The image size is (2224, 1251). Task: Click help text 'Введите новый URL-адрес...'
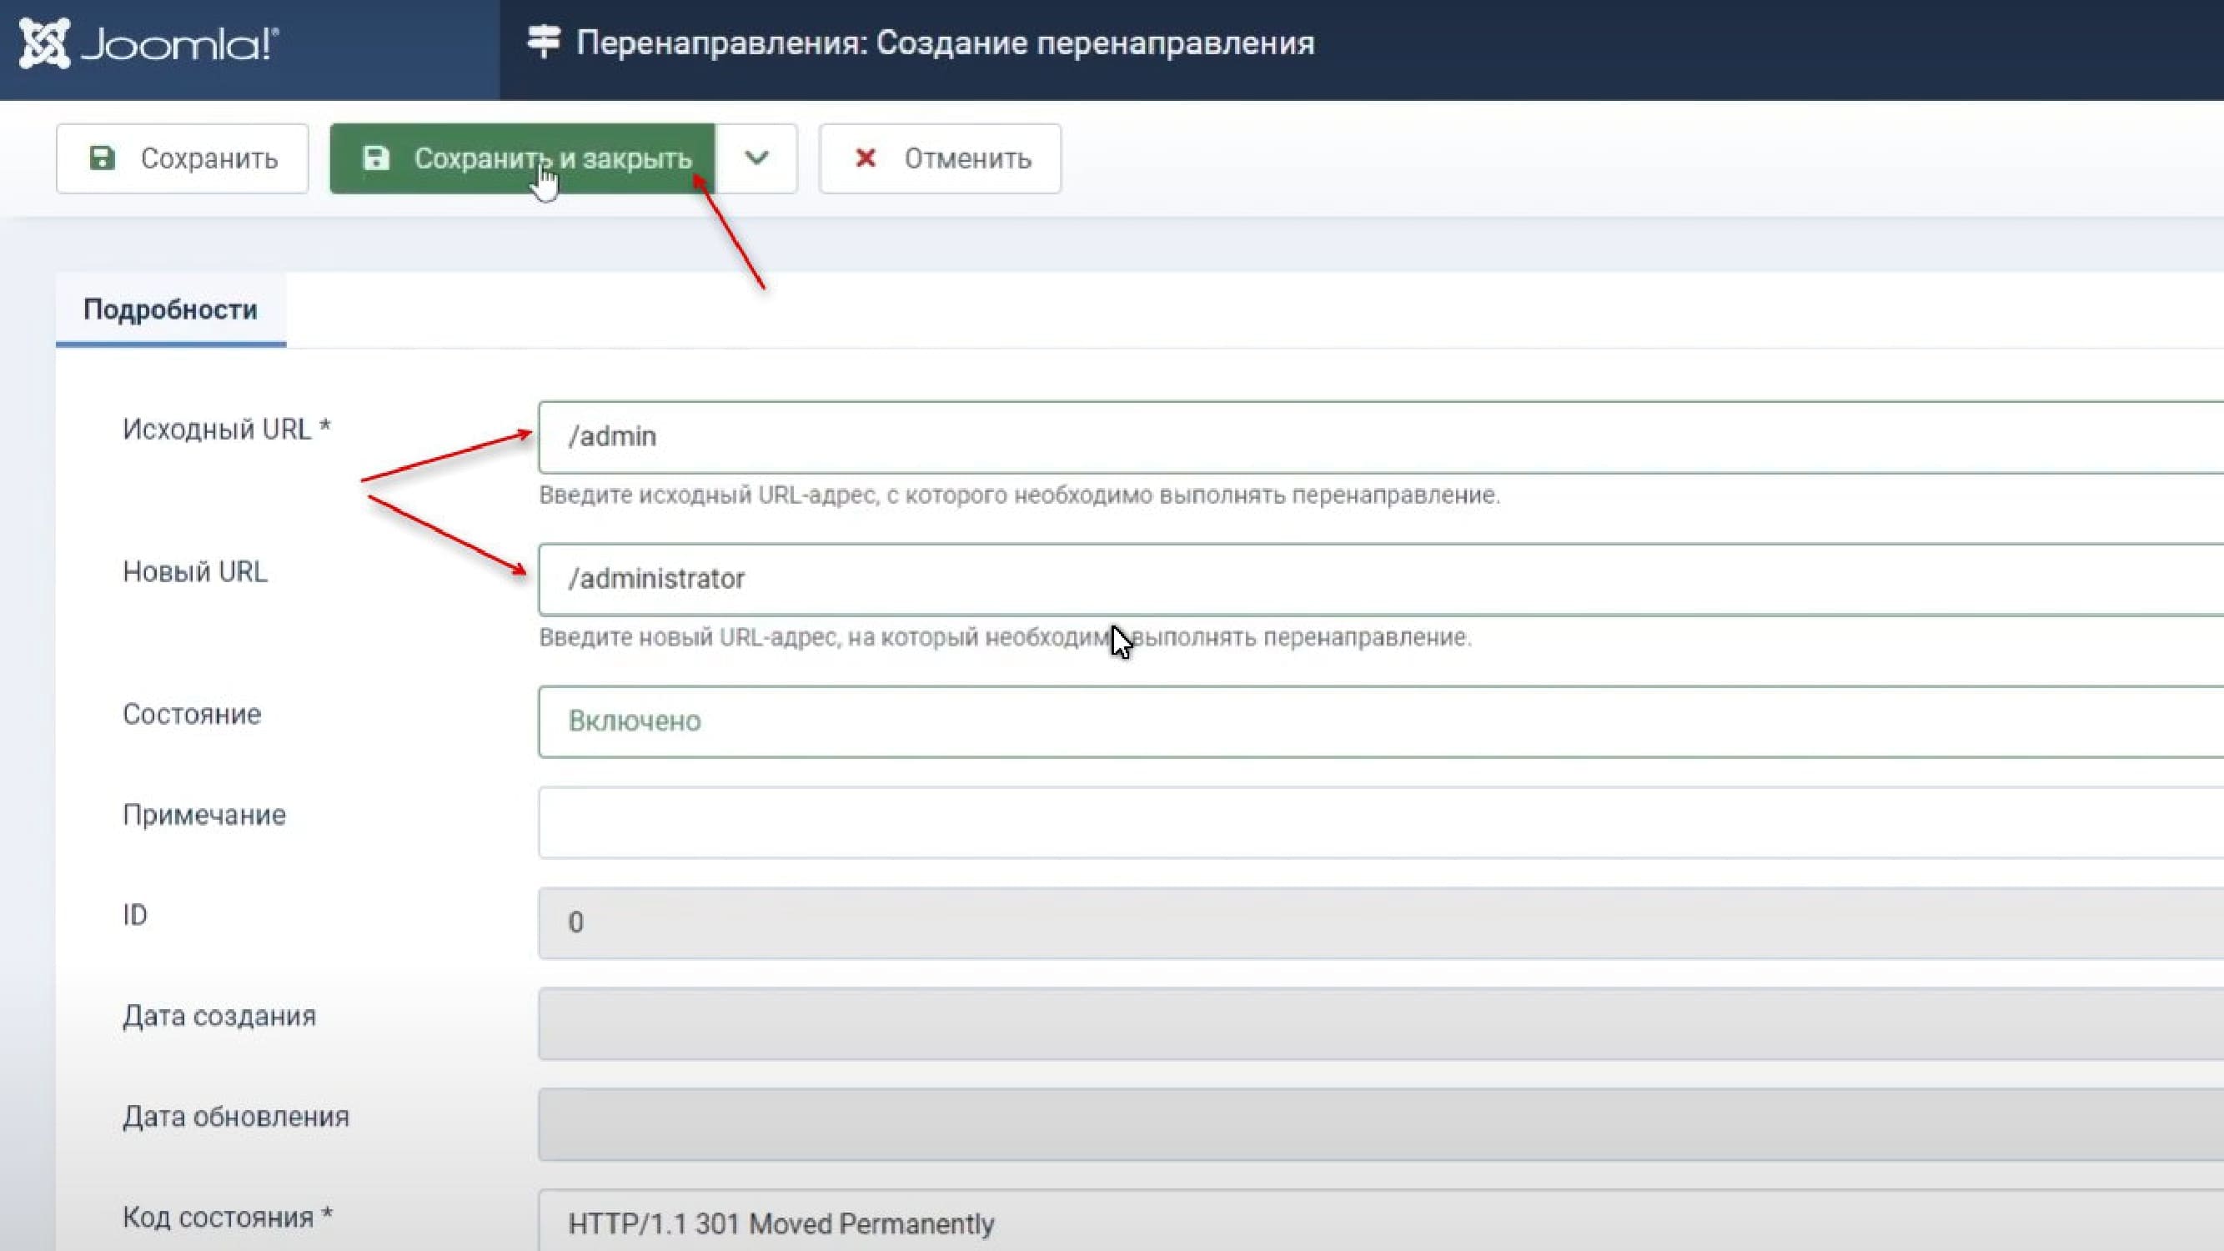tap(1006, 638)
